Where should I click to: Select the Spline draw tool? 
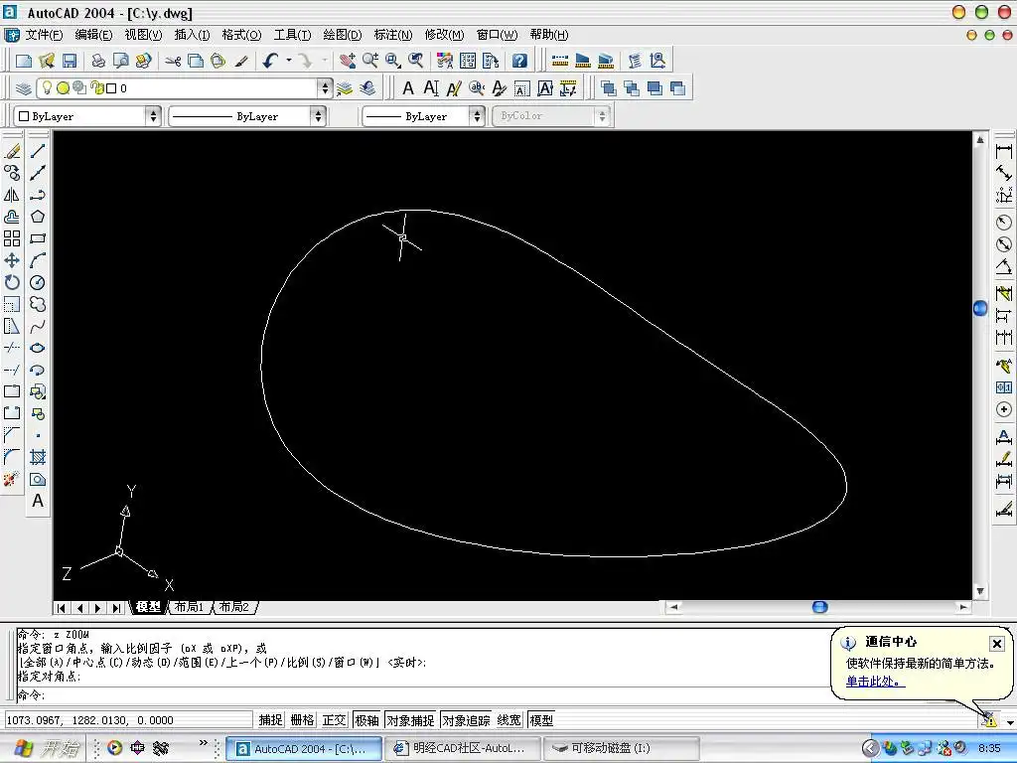click(x=38, y=326)
